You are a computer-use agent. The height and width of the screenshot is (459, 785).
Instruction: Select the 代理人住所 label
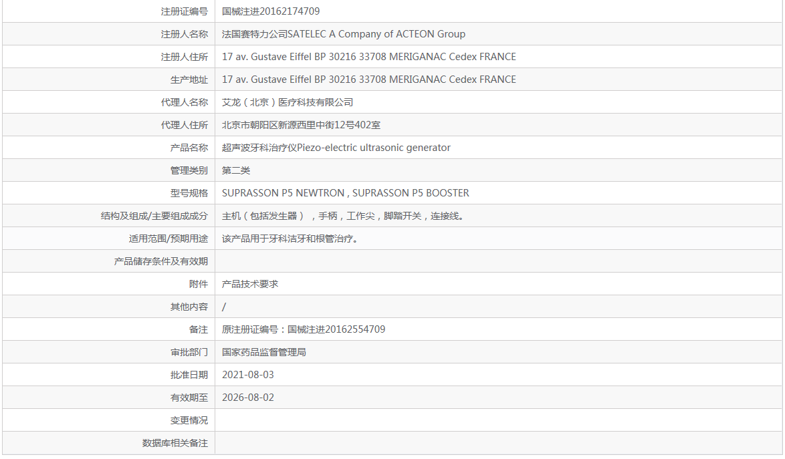click(185, 125)
